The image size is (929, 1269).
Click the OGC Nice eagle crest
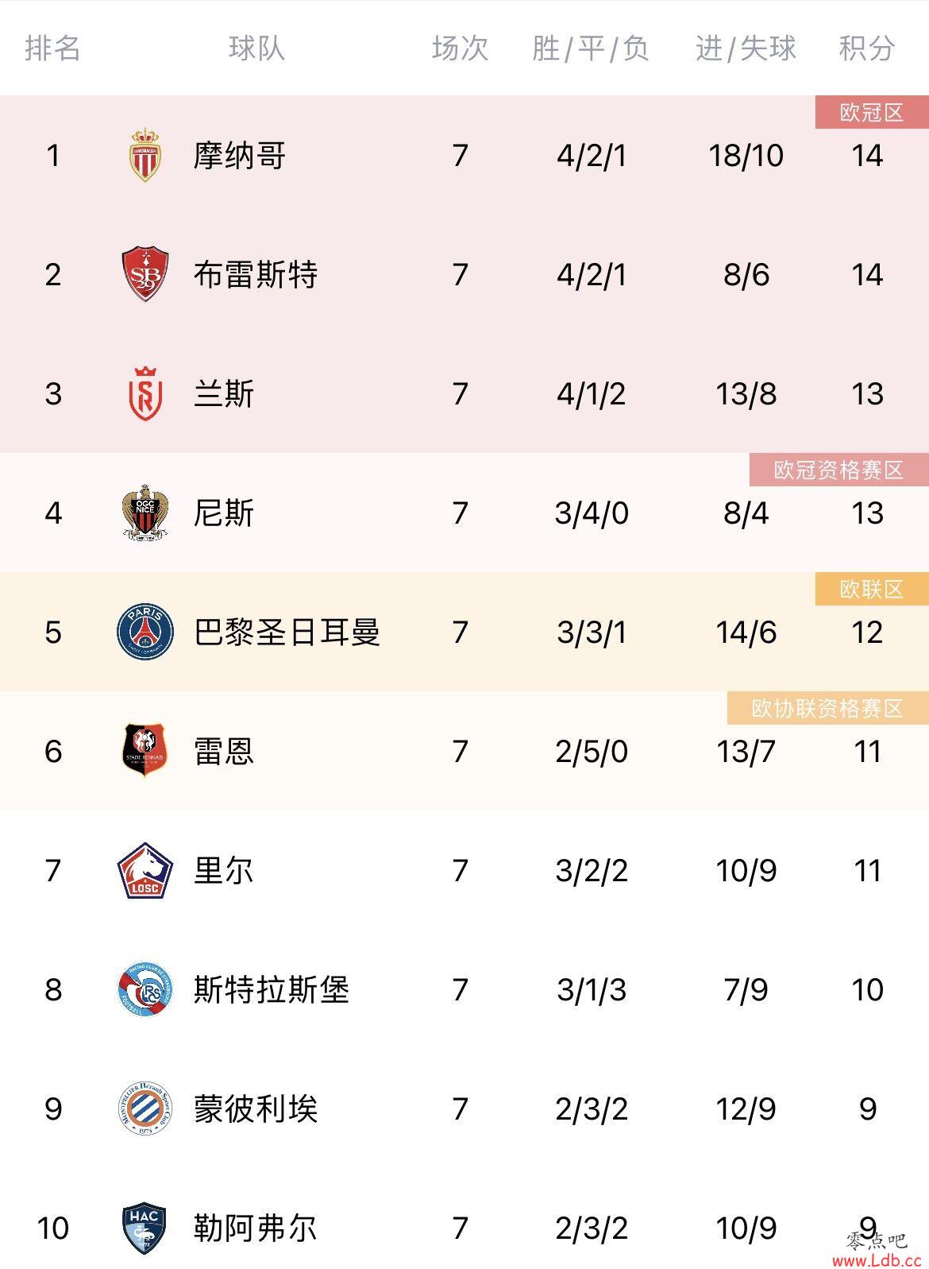(145, 513)
